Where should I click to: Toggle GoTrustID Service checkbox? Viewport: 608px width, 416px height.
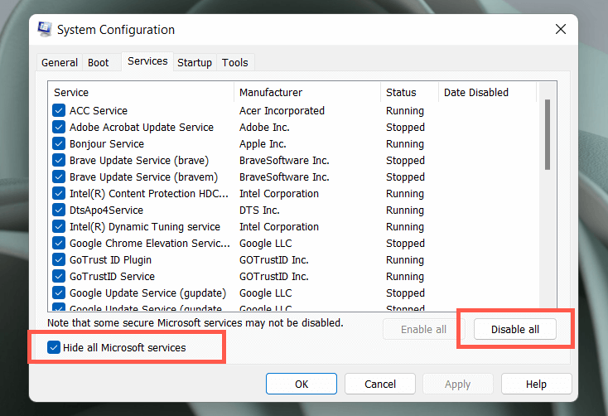[x=59, y=276]
